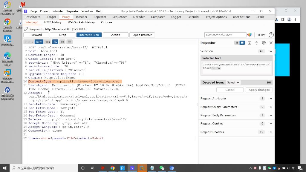This screenshot has width=306, height=172.
Task: Switch Inspector to right-docked layout view
Action: [242, 43]
